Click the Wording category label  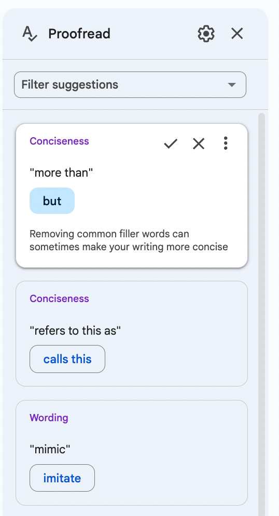pyautogui.click(x=49, y=418)
